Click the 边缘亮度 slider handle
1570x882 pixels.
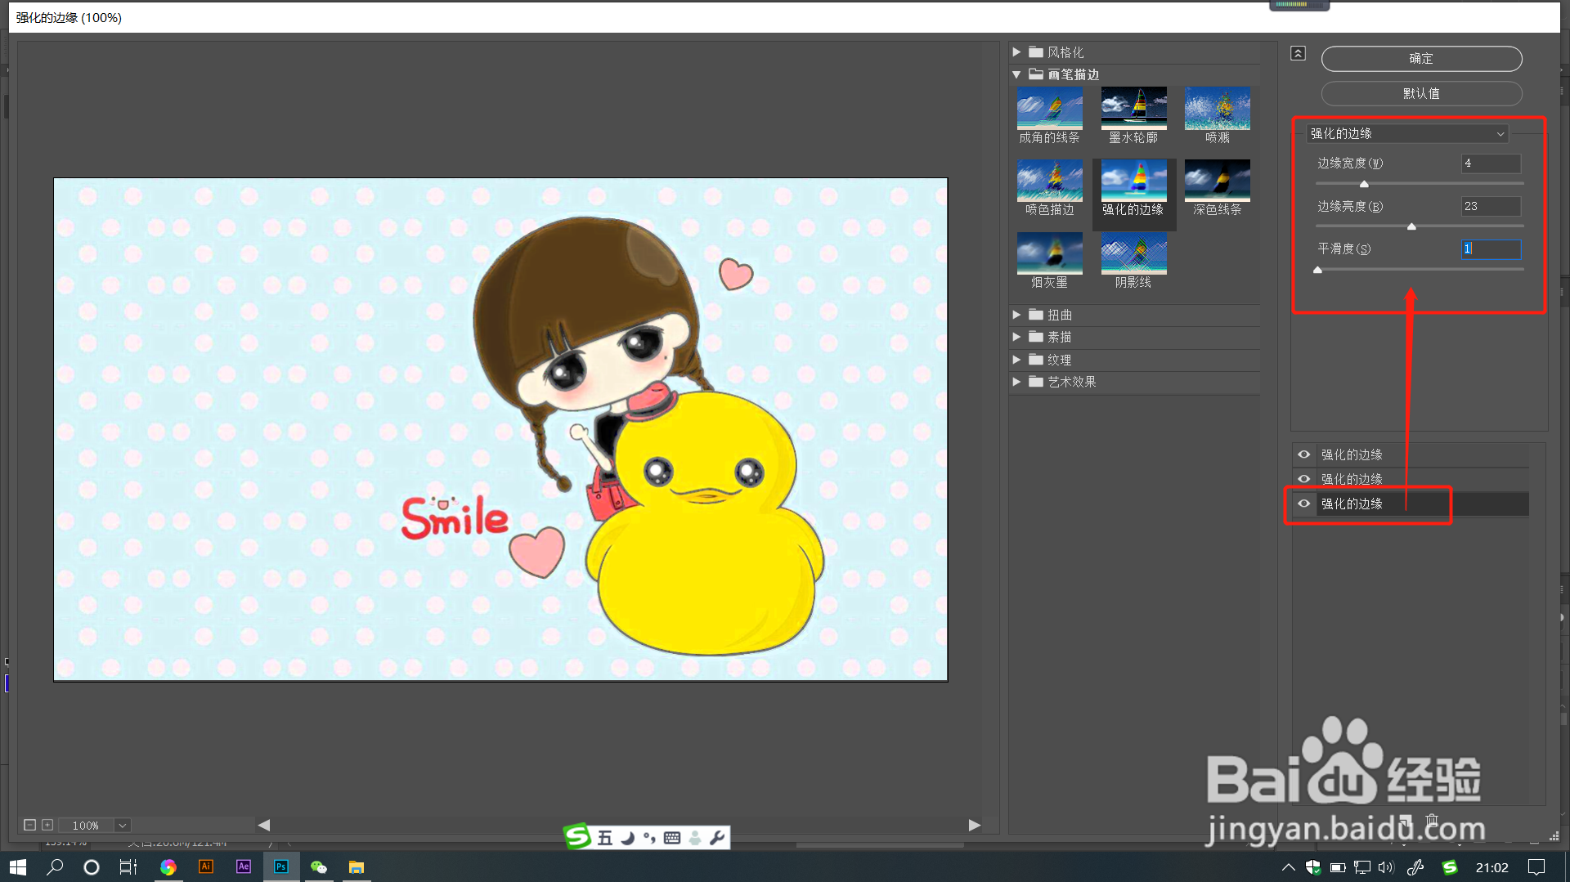click(1411, 226)
